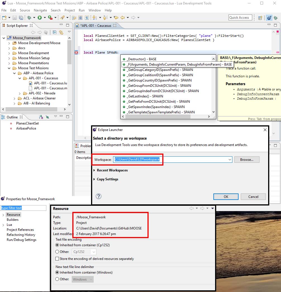Go to previous annotation arrow icon
This screenshot has width=281, height=292.
tap(105, 18)
